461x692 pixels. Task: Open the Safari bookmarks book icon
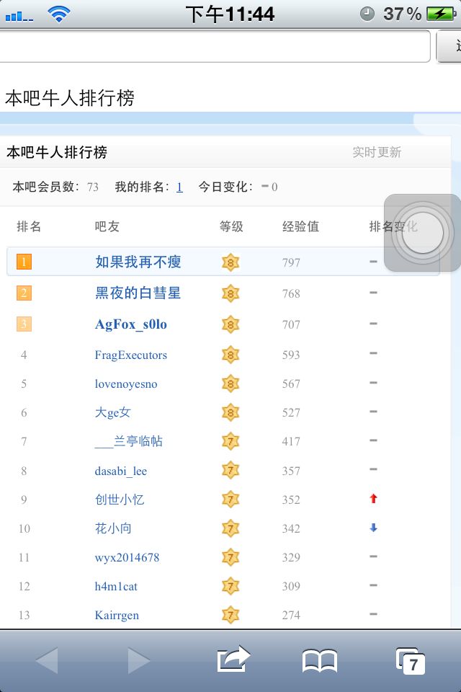pos(320,660)
